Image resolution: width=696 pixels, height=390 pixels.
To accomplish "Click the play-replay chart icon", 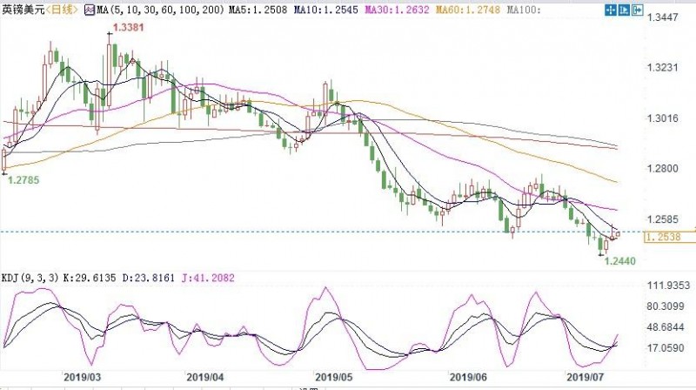I will click(x=624, y=10).
